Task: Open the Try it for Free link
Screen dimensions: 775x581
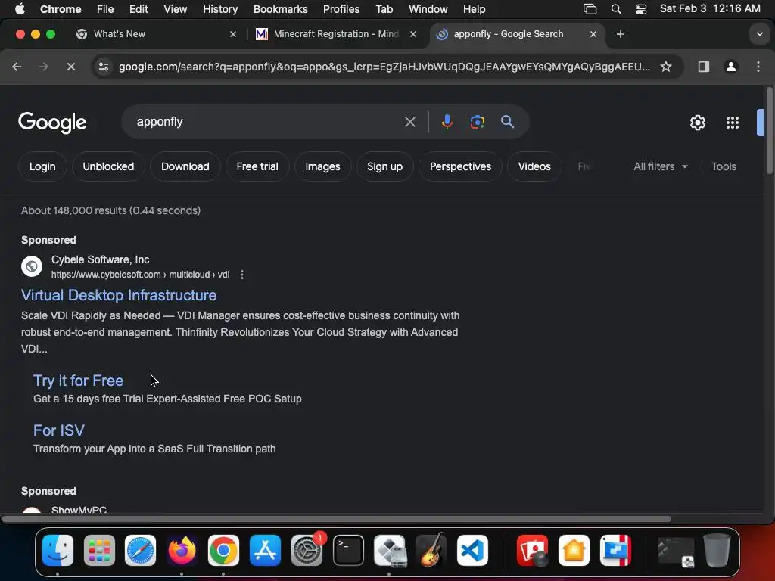Action: coord(78,381)
